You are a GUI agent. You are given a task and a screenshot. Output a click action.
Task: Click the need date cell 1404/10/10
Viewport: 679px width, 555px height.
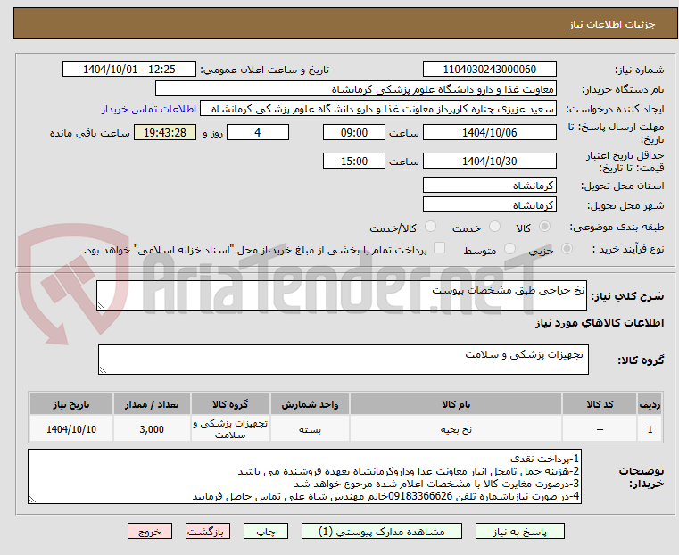coord(71,429)
